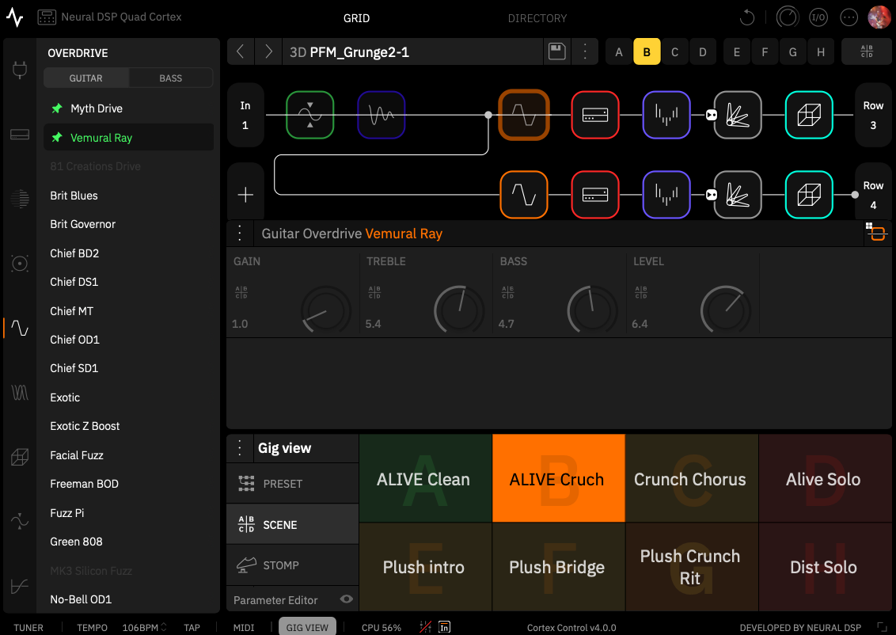The height and width of the screenshot is (635, 896).
Task: Select PRESET mode in Gig view
Action: 293,484
